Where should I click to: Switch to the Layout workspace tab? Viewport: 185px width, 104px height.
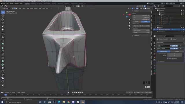tap(27, 4)
